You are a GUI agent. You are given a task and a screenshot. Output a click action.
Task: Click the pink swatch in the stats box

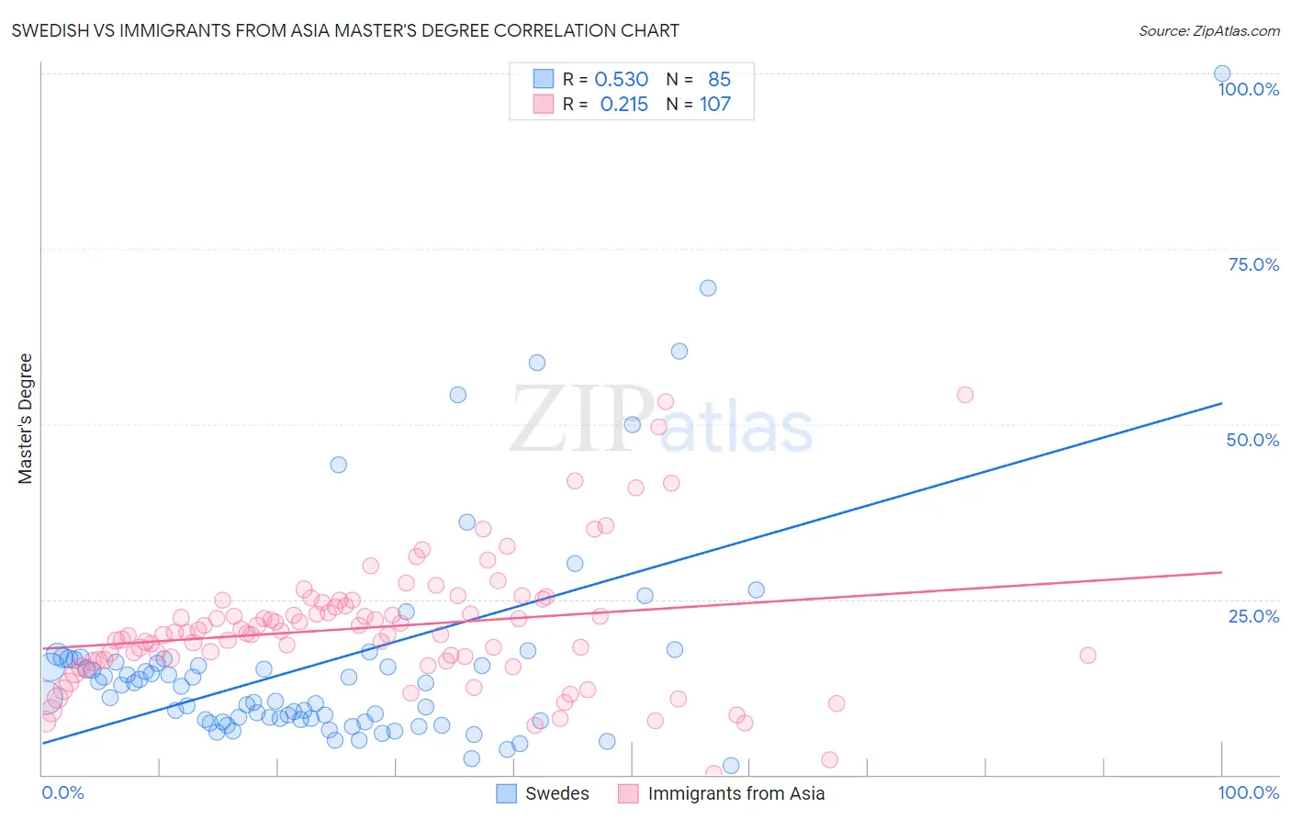(544, 104)
